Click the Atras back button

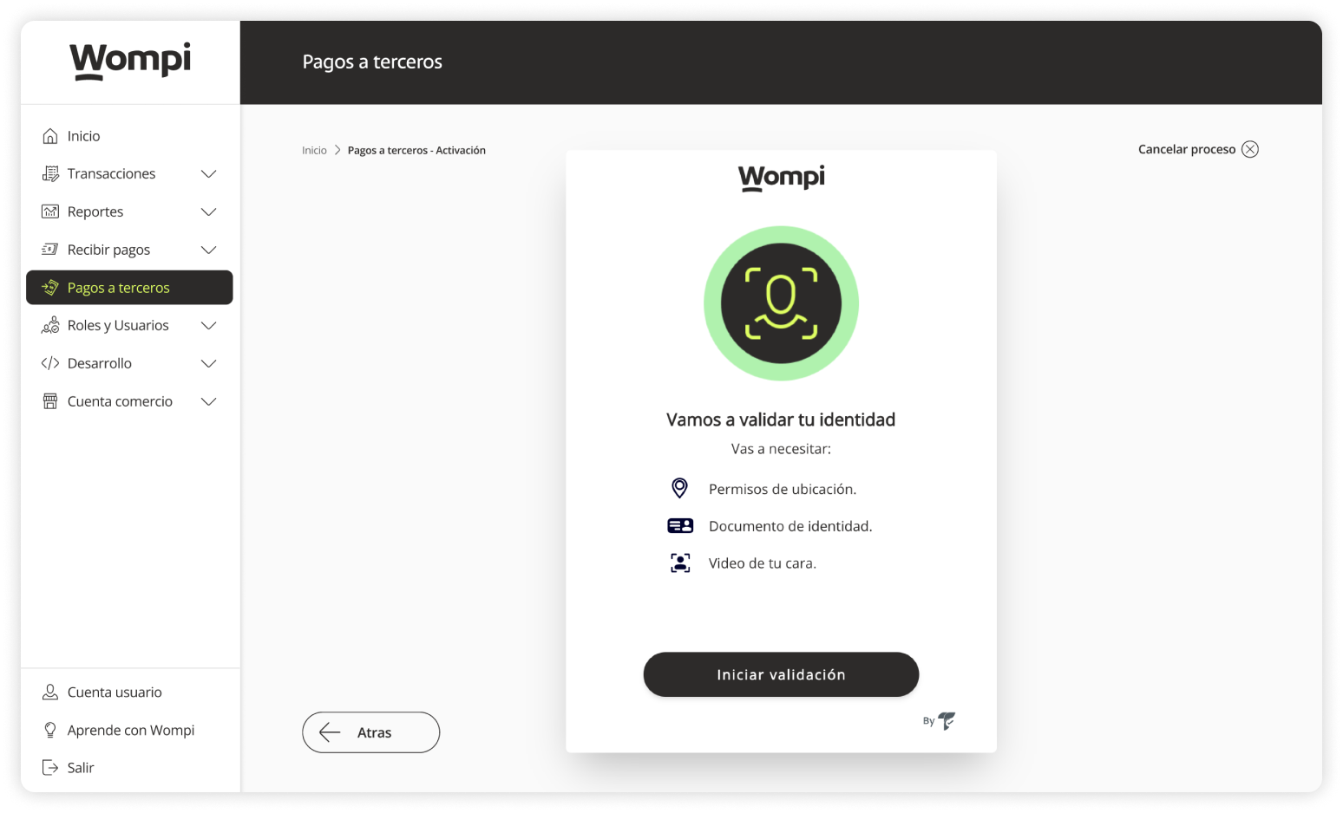(x=370, y=732)
